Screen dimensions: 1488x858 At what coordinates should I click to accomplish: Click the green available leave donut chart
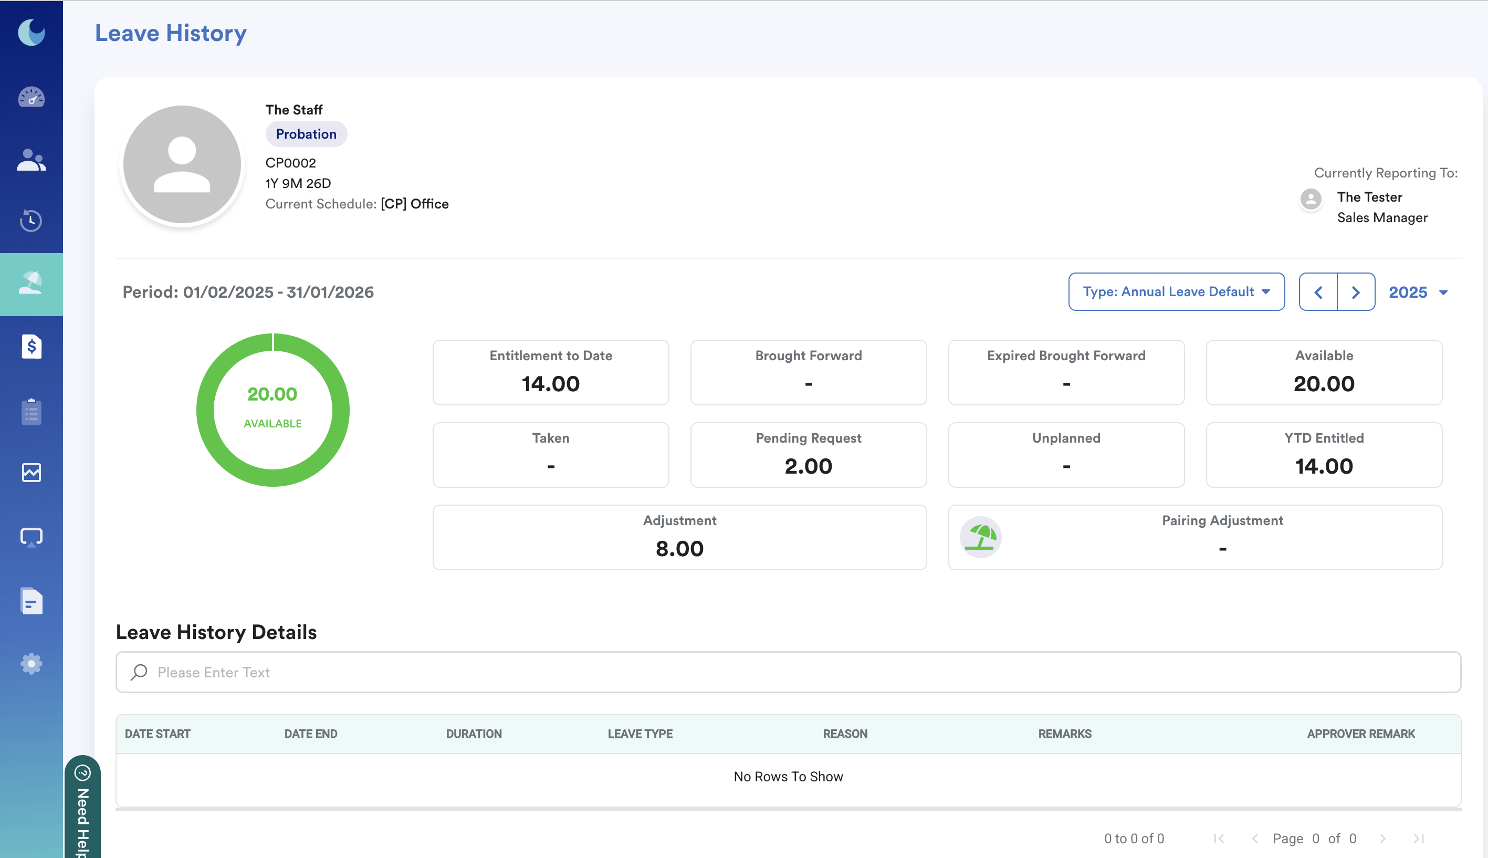click(273, 410)
